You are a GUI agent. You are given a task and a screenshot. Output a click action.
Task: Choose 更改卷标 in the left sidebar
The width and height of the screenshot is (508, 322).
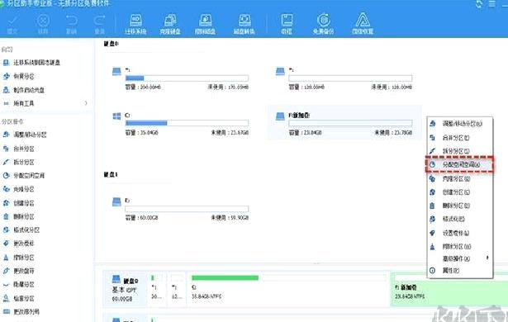coord(18,244)
